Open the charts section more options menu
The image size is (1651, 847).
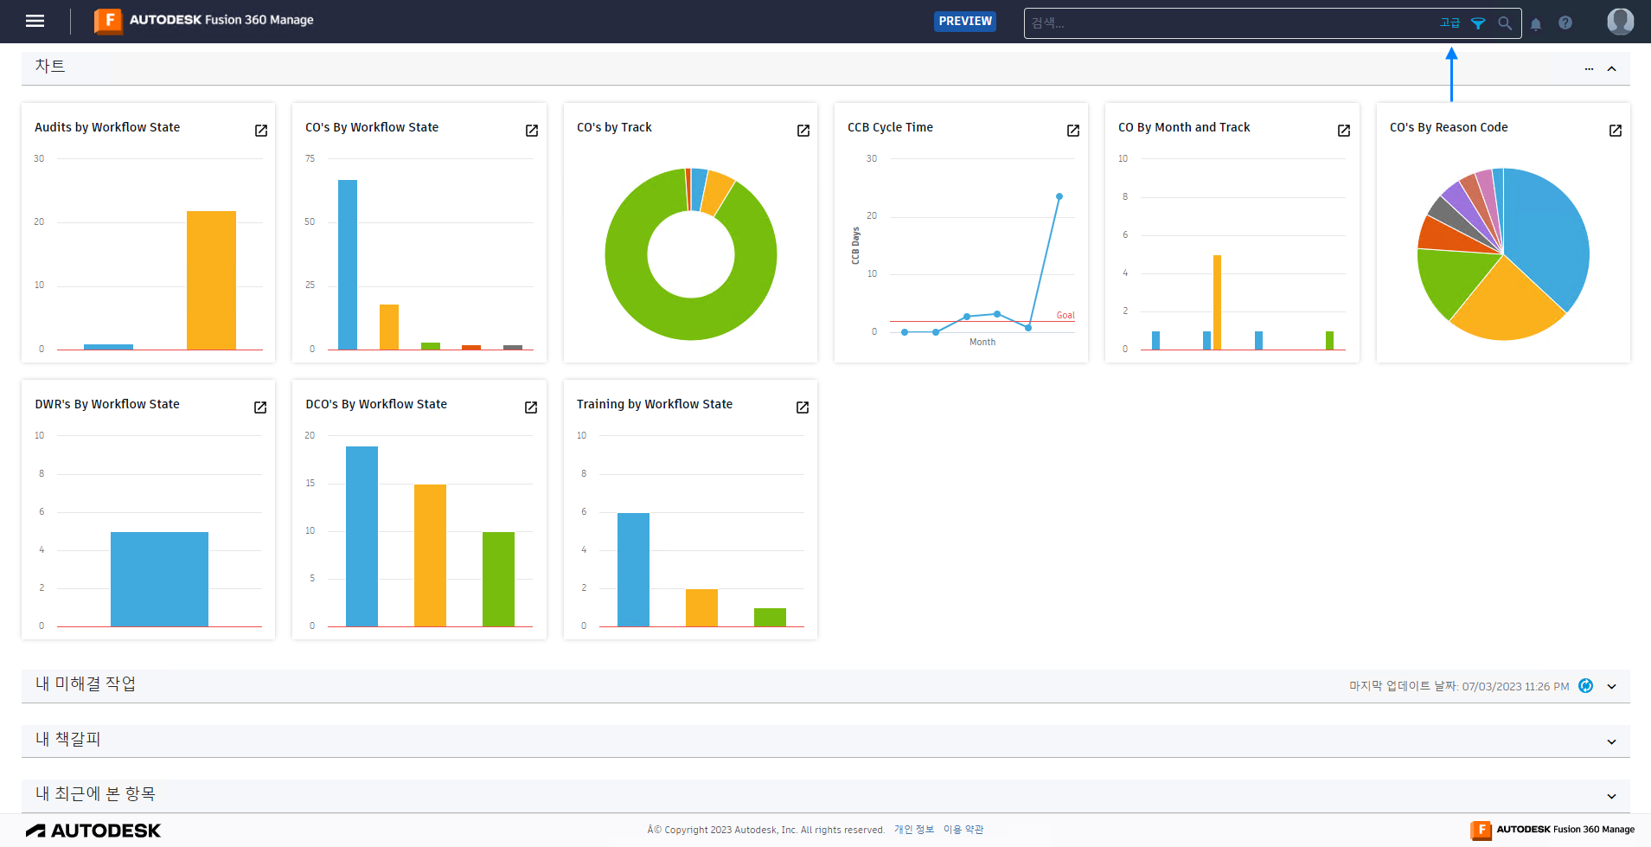pos(1589,68)
